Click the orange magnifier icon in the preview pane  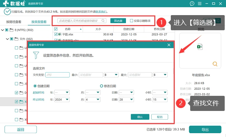coord(215,64)
